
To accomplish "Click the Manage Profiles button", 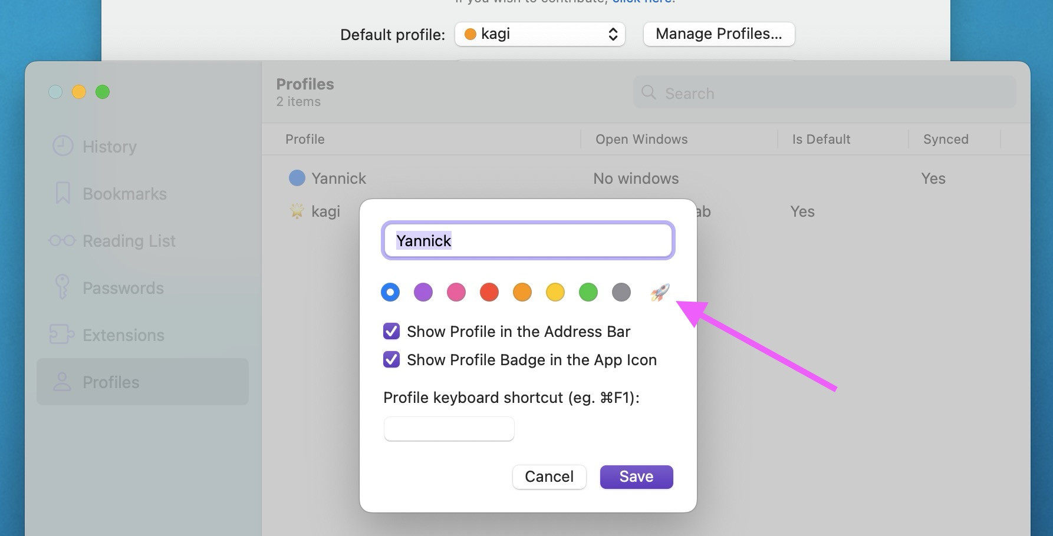I will pyautogui.click(x=719, y=34).
